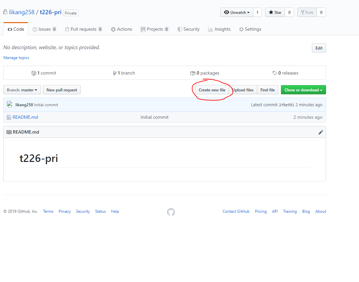Click Initial commit message beside likang258
Image resolution: width=359 pixels, height=282 pixels.
point(46,105)
